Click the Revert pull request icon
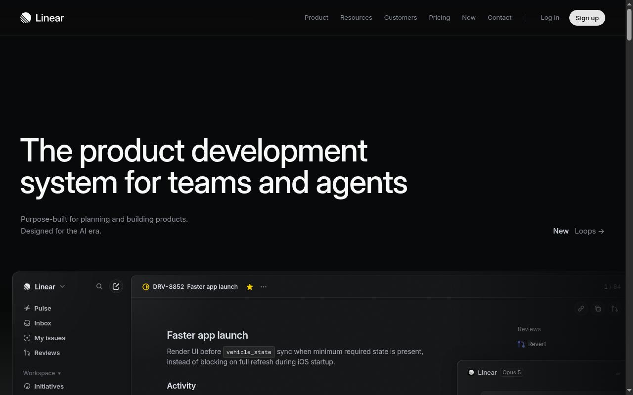633x395 pixels. [521, 344]
